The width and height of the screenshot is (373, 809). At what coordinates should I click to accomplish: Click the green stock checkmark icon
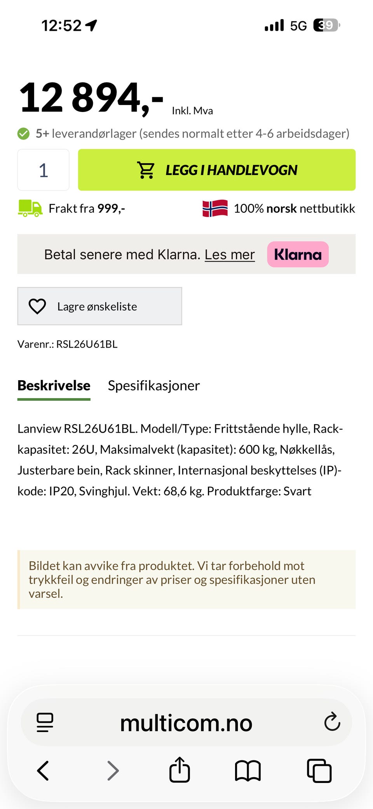[x=23, y=133]
